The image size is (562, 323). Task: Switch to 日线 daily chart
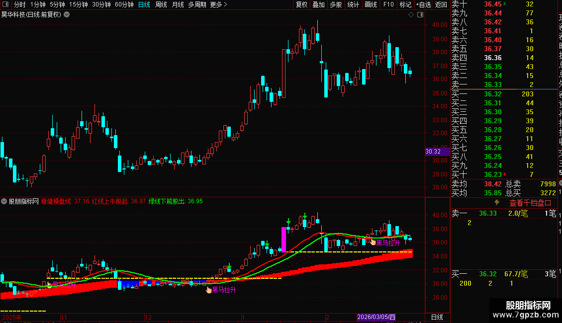point(144,4)
